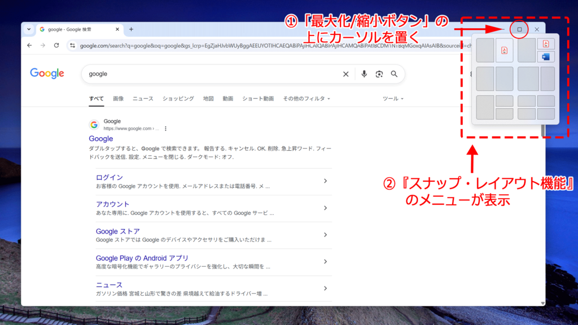Screen dimensions: 578x325
Task: Click into the search box containing "google"
Action: 214,74
